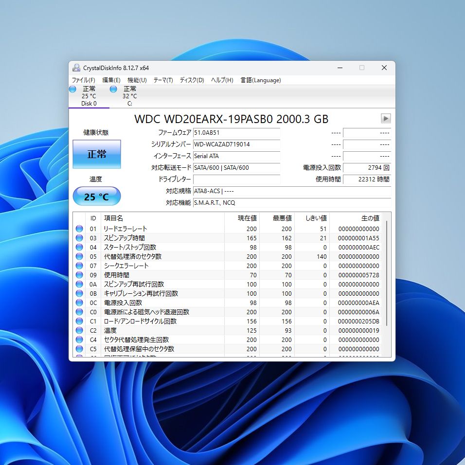Screen dimensions: 465x465
Task: Click the 健康状態 label
Action: 96,132
